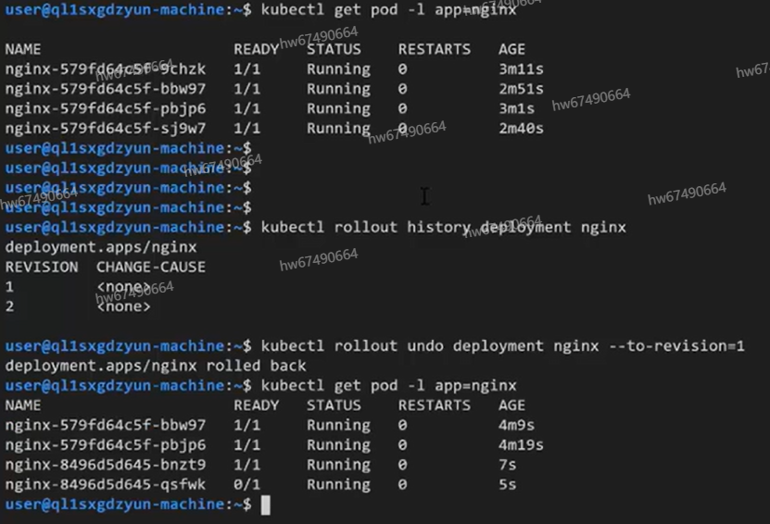
Task: Click the 7s age value
Action: click(x=507, y=465)
